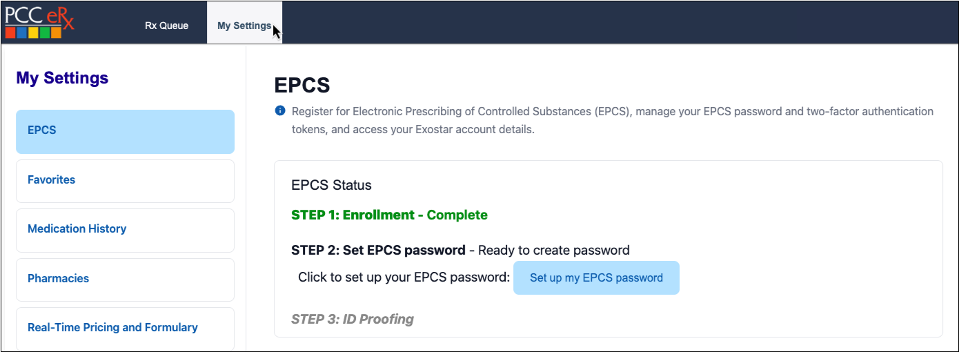The height and width of the screenshot is (352, 959).
Task: Click the 'Ready to create password' status text
Action: pyautogui.click(x=554, y=250)
